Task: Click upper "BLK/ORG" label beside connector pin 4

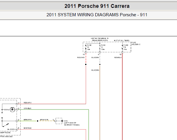Action: [x=95, y=58]
